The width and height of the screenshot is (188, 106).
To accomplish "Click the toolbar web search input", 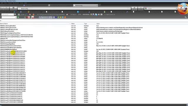I will [8, 14].
